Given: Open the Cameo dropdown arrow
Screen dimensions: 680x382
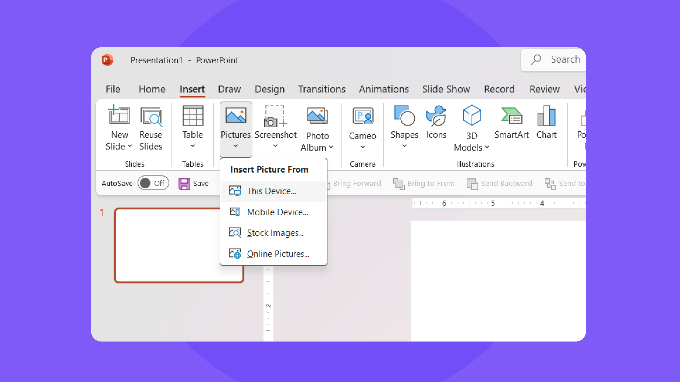Looking at the screenshot, I should tap(362, 147).
